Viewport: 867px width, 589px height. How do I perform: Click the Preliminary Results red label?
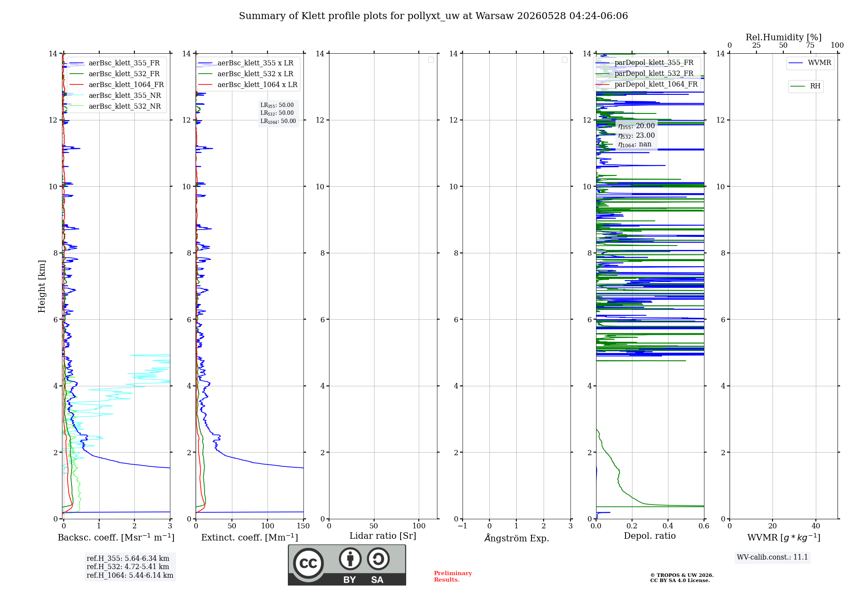(453, 576)
